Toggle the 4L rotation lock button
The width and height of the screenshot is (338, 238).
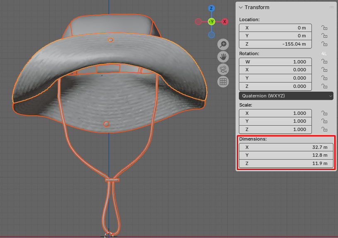[x=324, y=54]
